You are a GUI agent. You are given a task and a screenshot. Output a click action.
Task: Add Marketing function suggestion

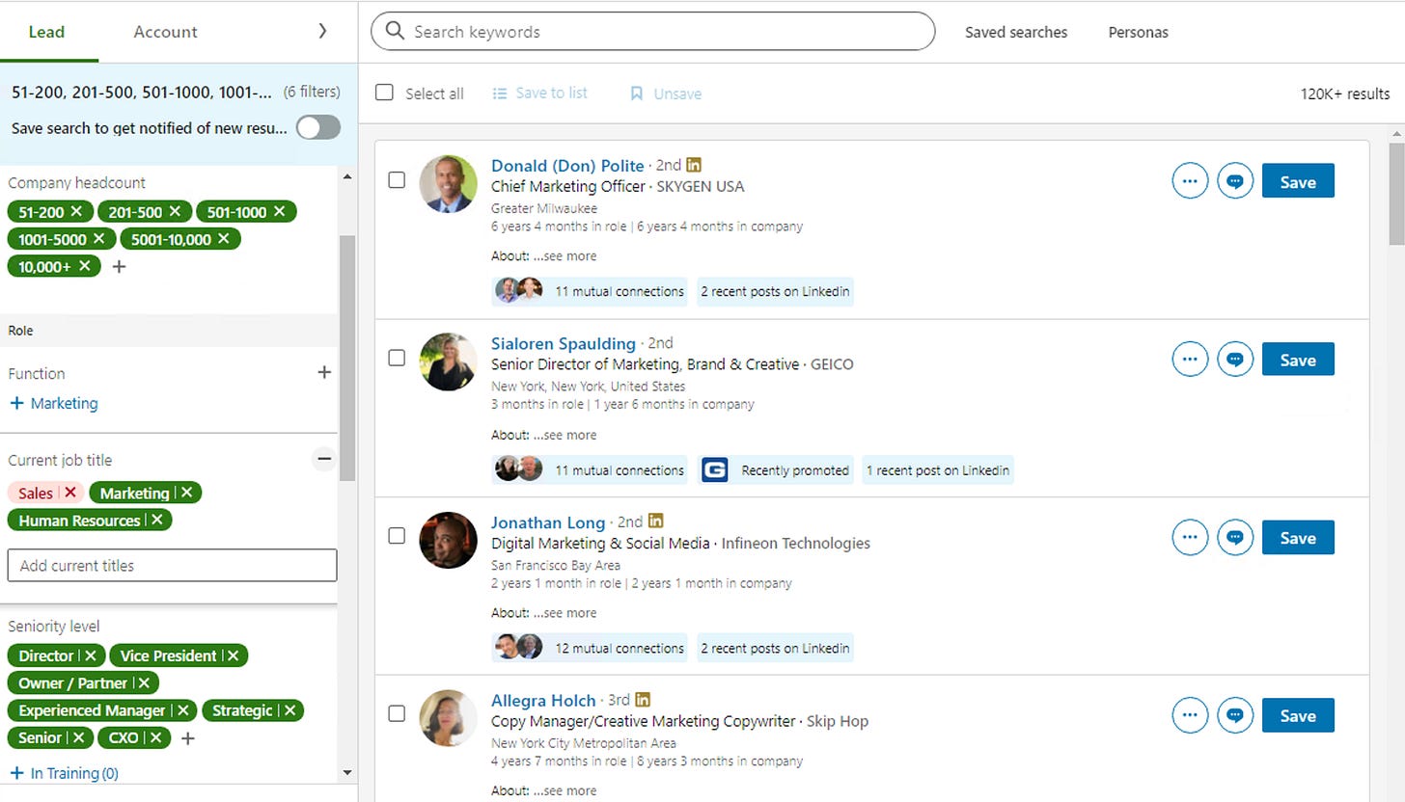tap(53, 403)
